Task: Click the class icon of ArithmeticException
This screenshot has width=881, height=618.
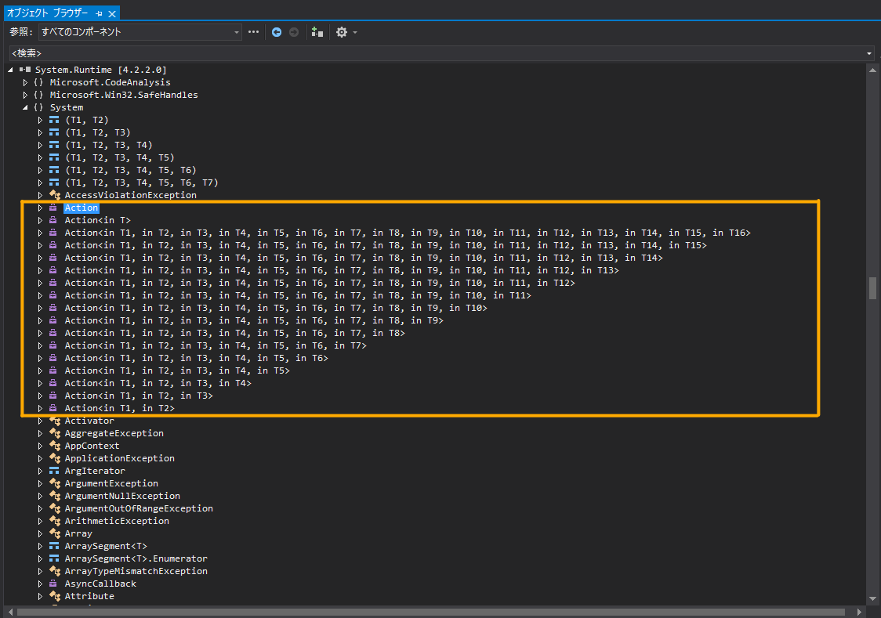Action: 55,521
